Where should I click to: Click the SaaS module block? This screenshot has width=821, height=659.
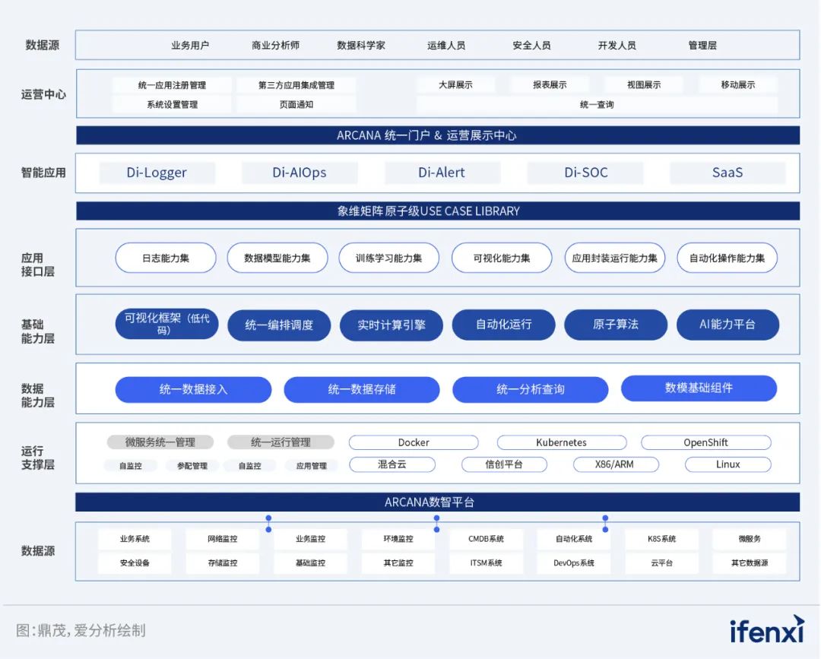pyautogui.click(x=727, y=173)
